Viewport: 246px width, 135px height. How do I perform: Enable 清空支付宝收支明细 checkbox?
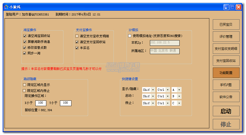[77, 36]
